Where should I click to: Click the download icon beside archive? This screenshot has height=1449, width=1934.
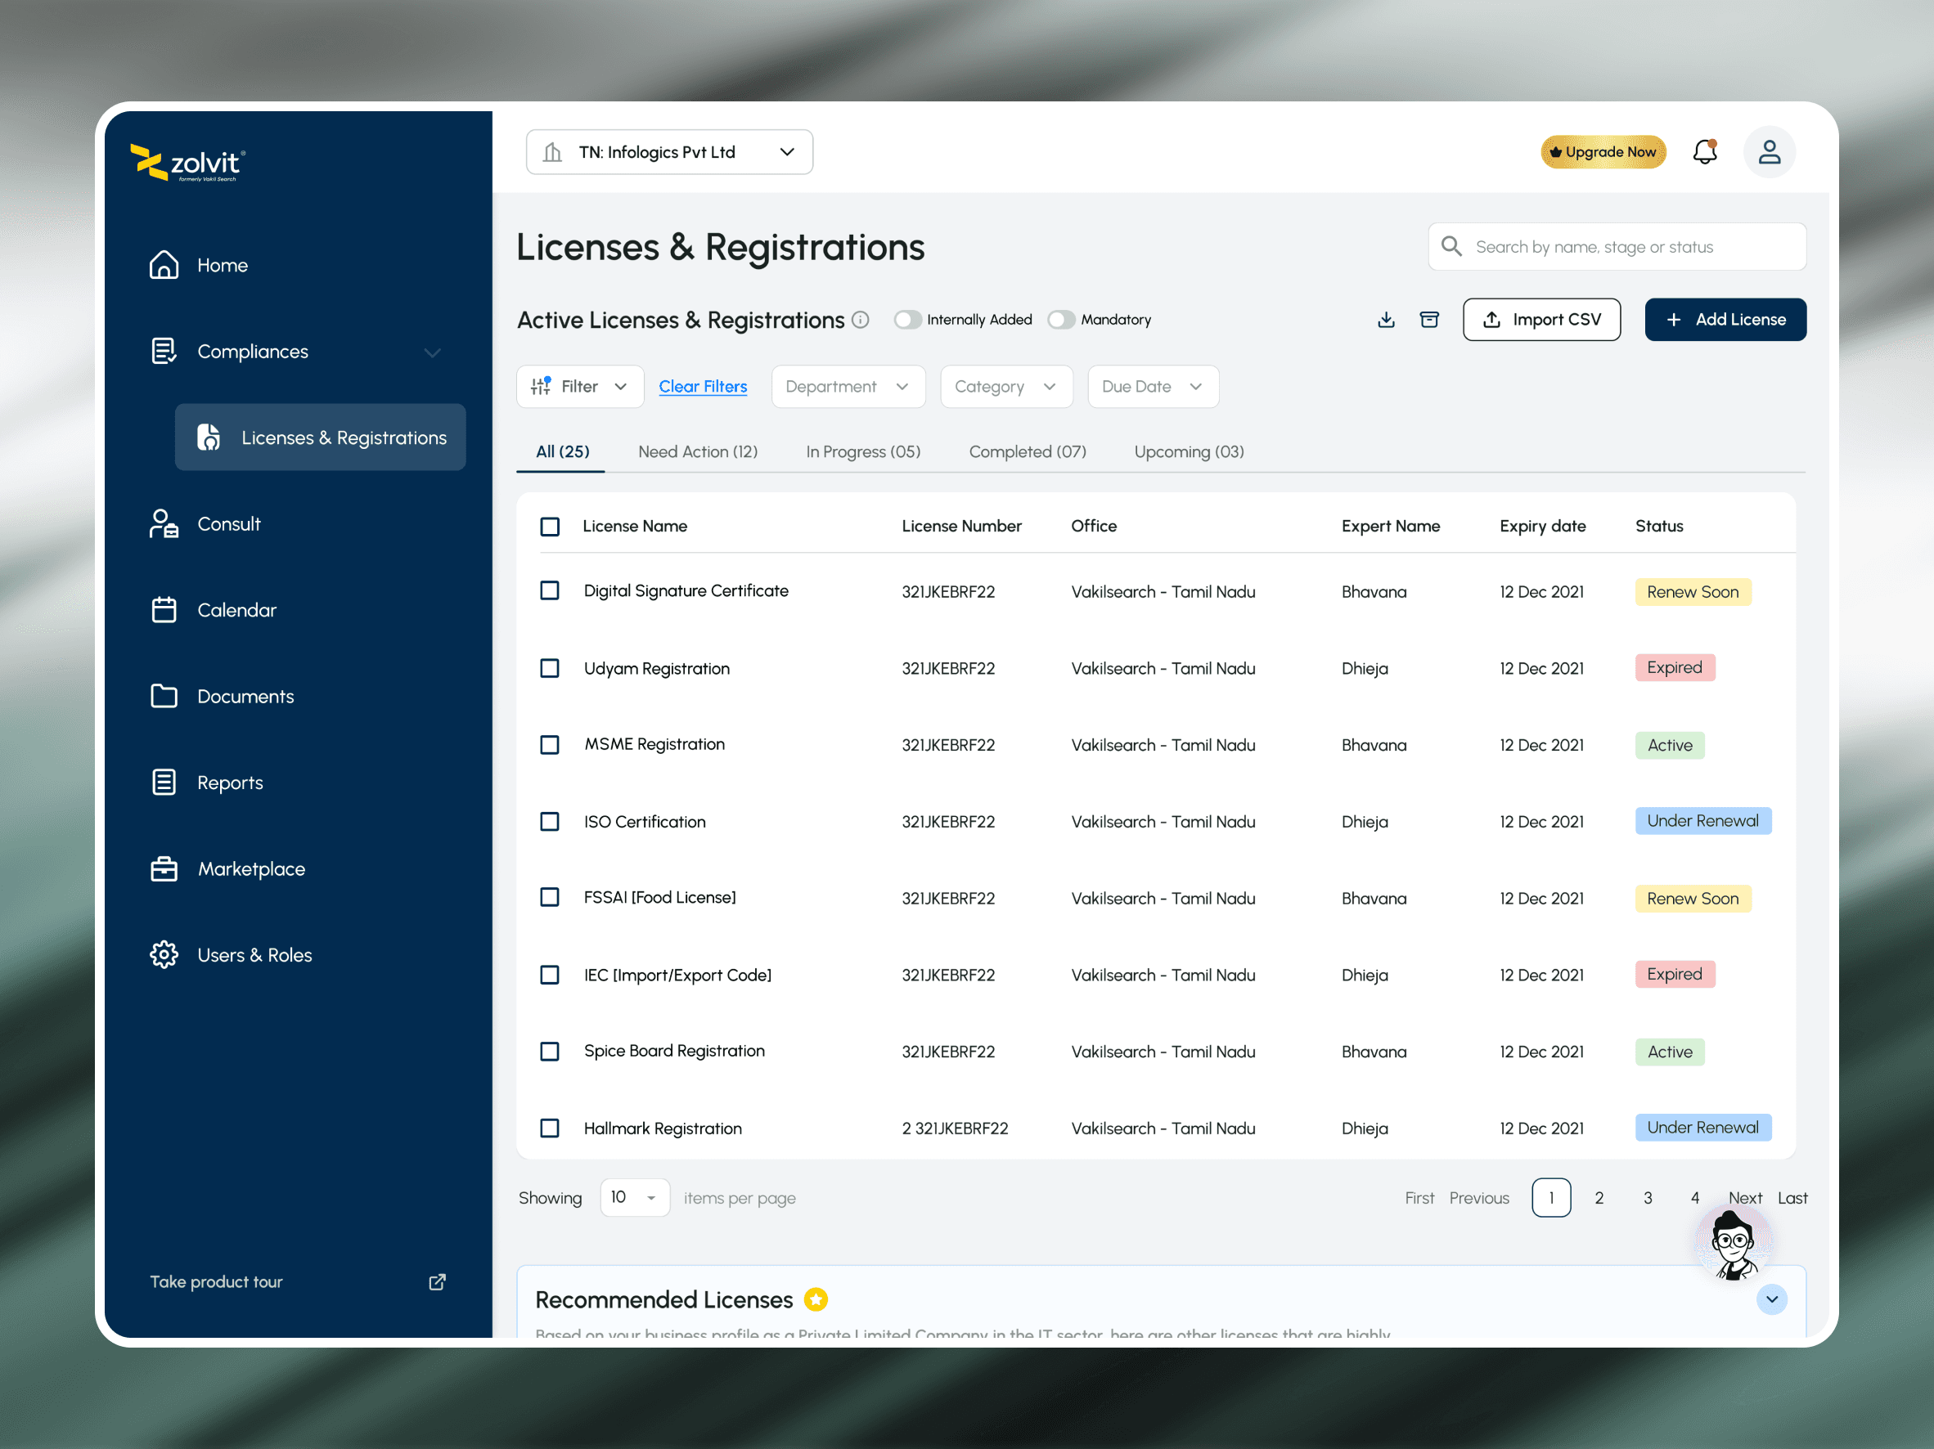point(1386,320)
